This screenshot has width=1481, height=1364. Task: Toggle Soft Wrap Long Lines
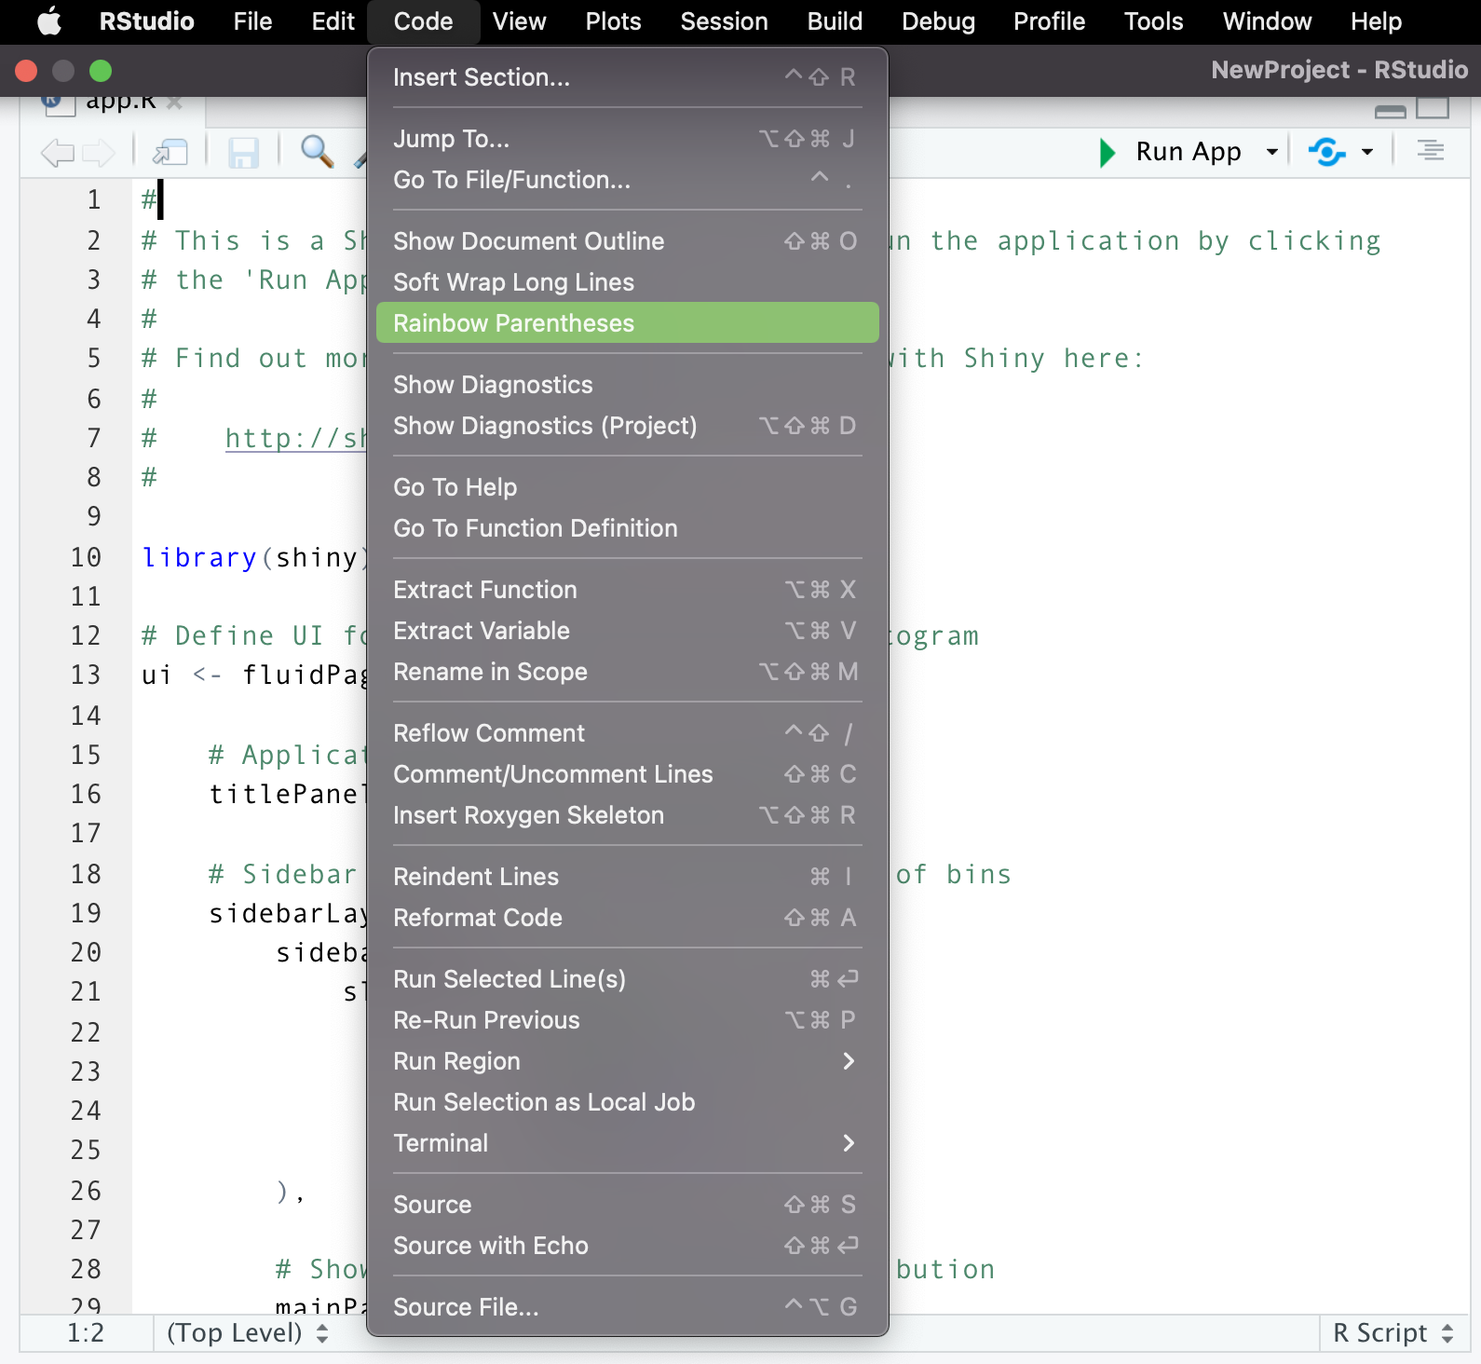tap(628, 282)
